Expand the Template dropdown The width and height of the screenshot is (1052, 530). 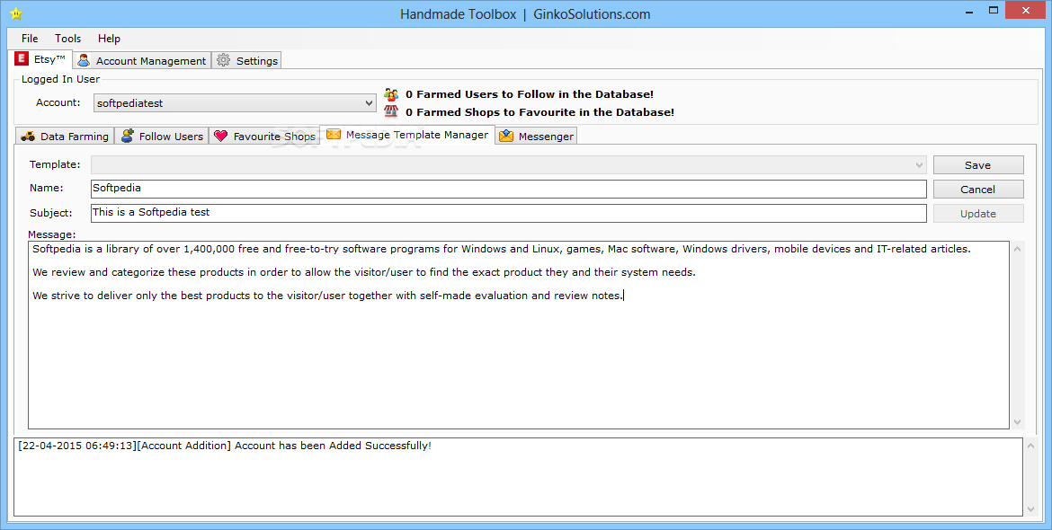tap(509, 164)
